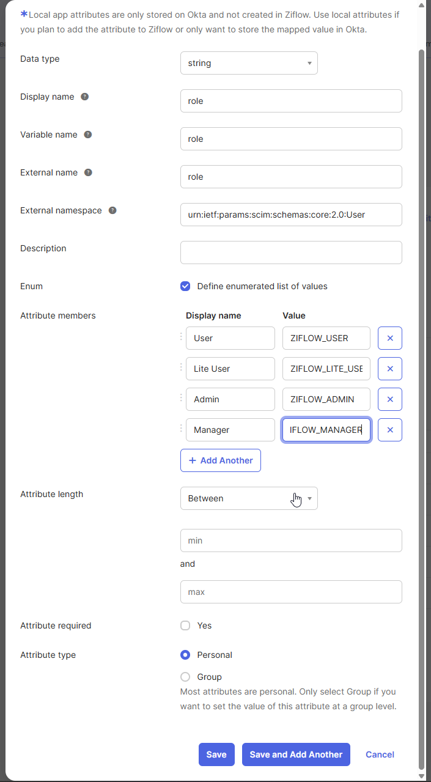Click drag handle of Admin member row
This screenshot has height=782, width=431.
tap(181, 398)
